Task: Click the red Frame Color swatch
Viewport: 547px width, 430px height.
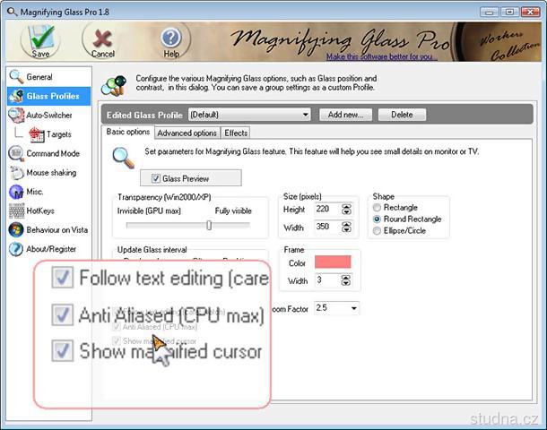Action: point(333,262)
